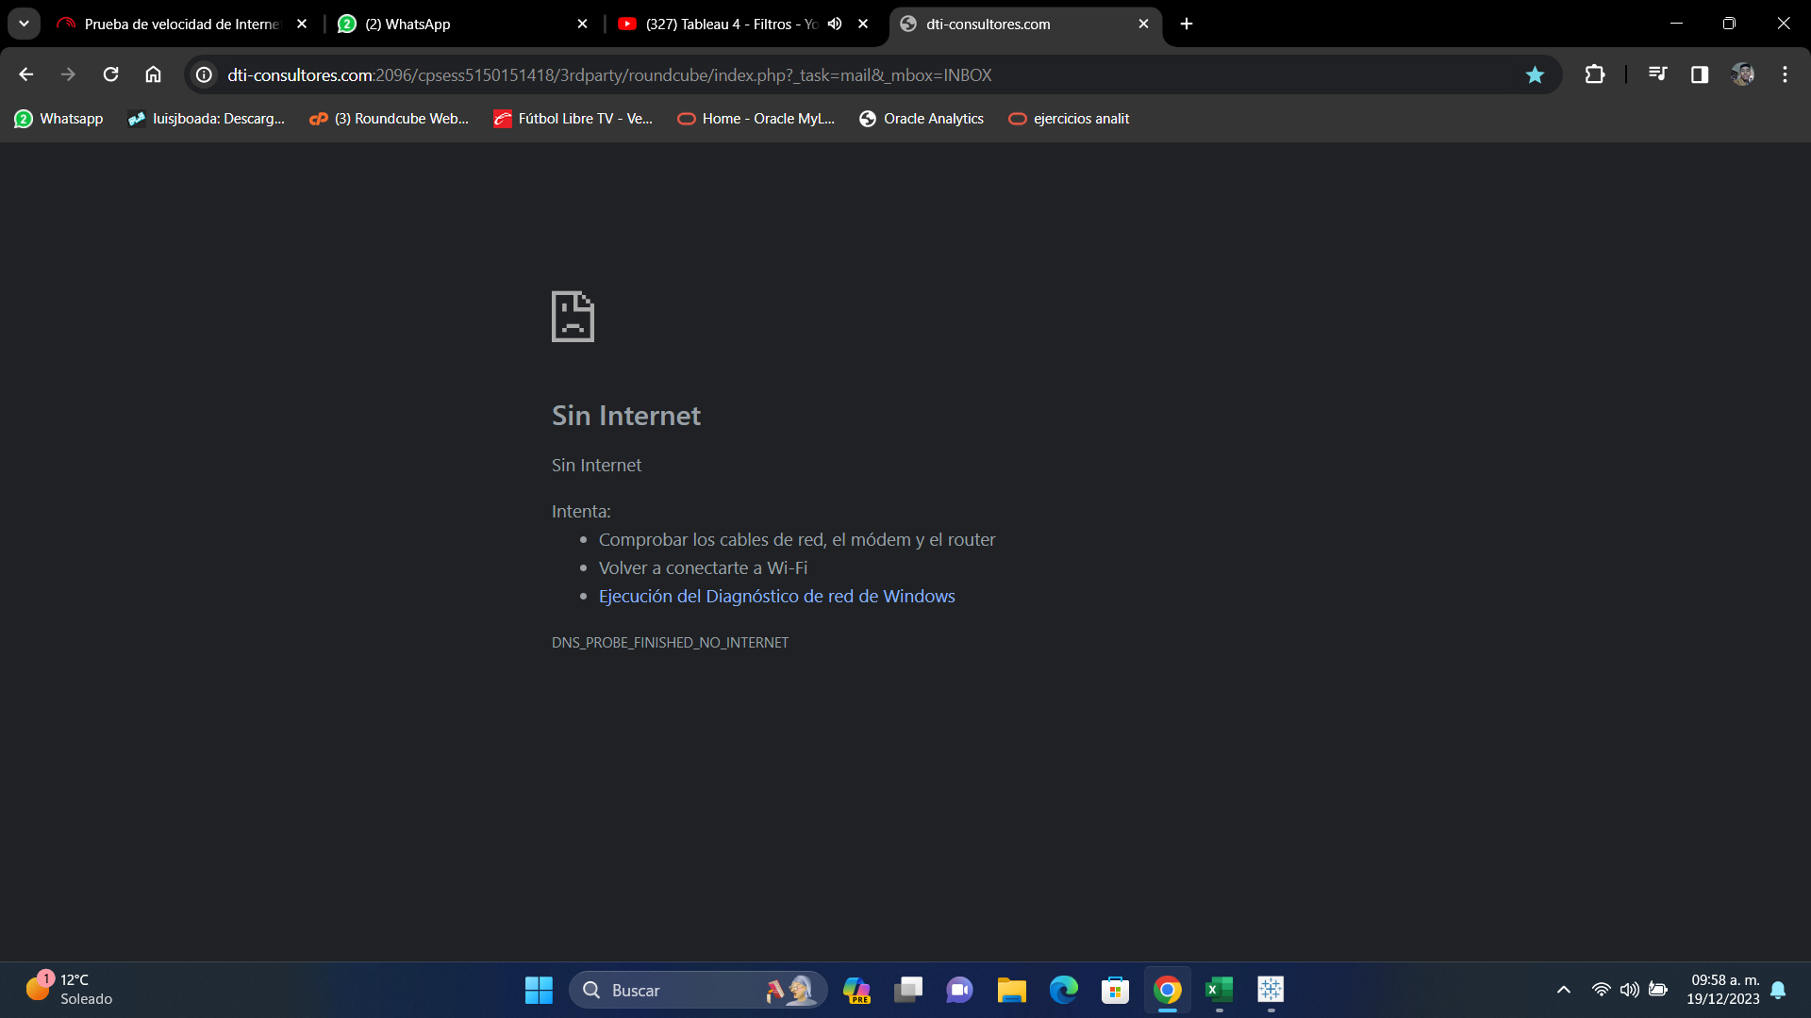1811x1018 pixels.
Task: Click the Home icon in the toolbar
Action: [153, 74]
